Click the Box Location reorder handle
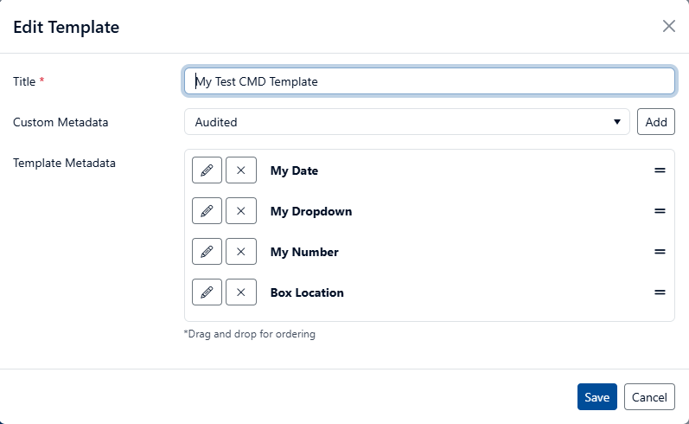The height and width of the screenshot is (424, 689). click(660, 292)
